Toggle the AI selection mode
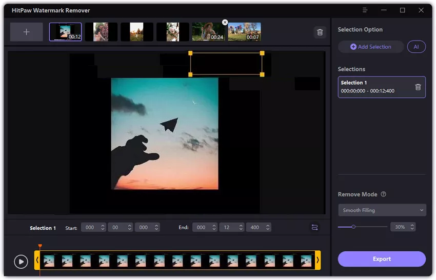The height and width of the screenshot is (280, 436). point(416,47)
